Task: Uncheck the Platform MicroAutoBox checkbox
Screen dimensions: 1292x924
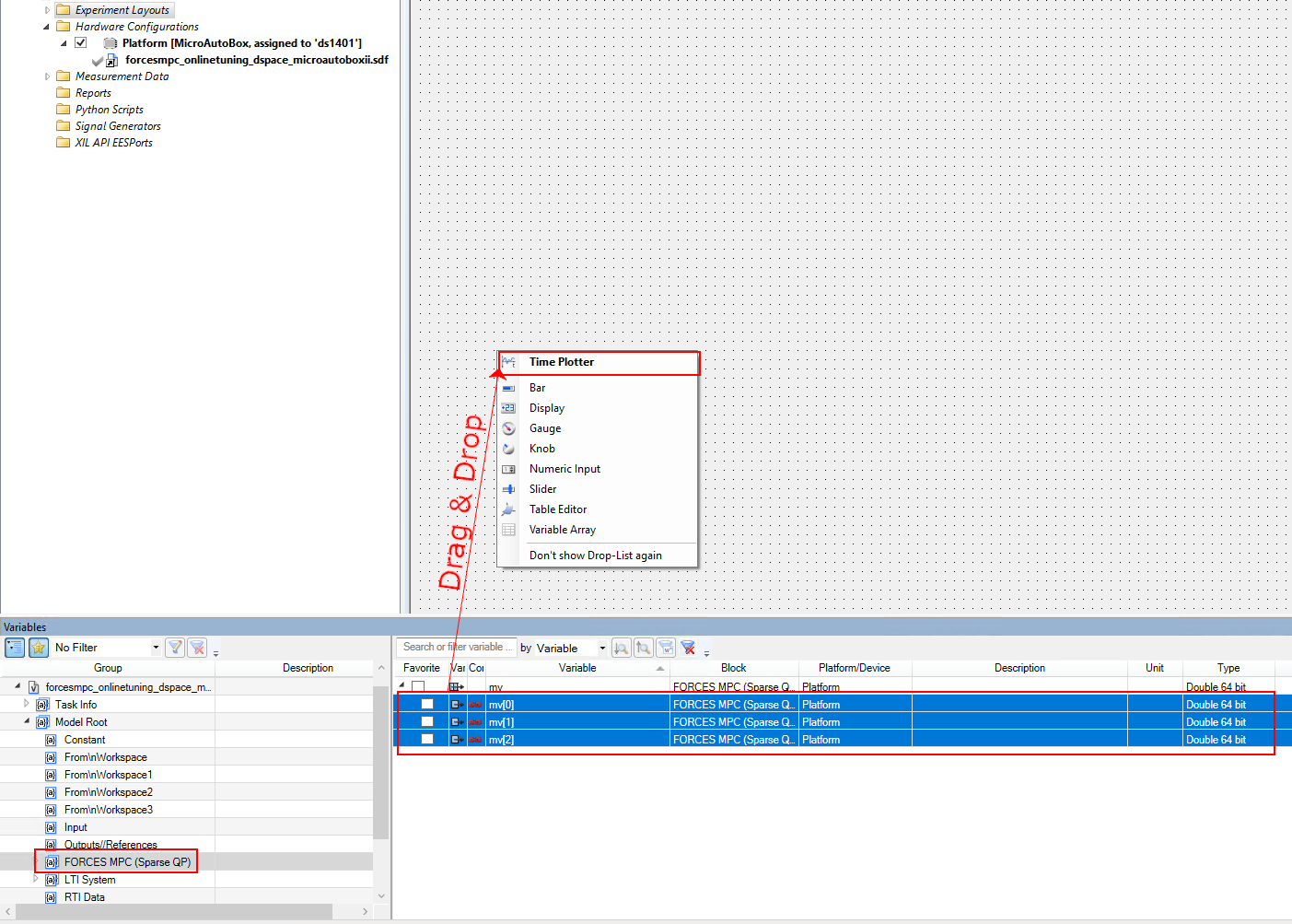Action: [x=81, y=43]
